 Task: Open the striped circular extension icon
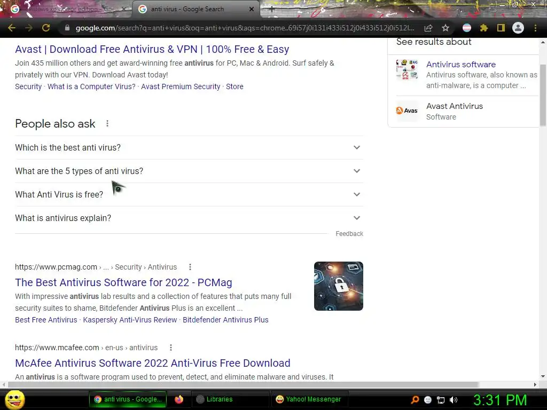467,28
